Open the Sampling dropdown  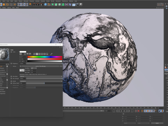click(x=34, y=68)
